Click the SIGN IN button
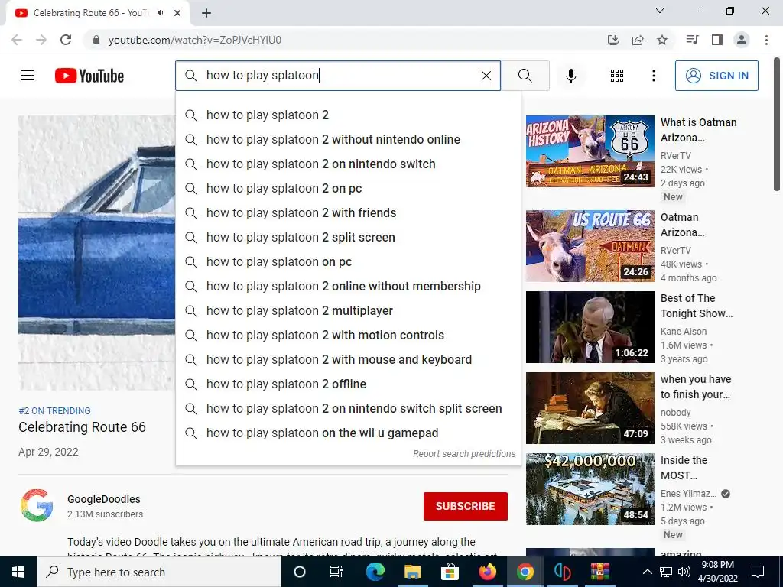 pyautogui.click(x=716, y=76)
